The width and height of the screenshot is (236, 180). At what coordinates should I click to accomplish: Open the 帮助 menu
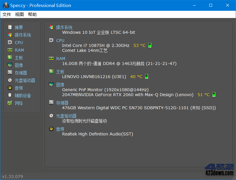point(32,14)
